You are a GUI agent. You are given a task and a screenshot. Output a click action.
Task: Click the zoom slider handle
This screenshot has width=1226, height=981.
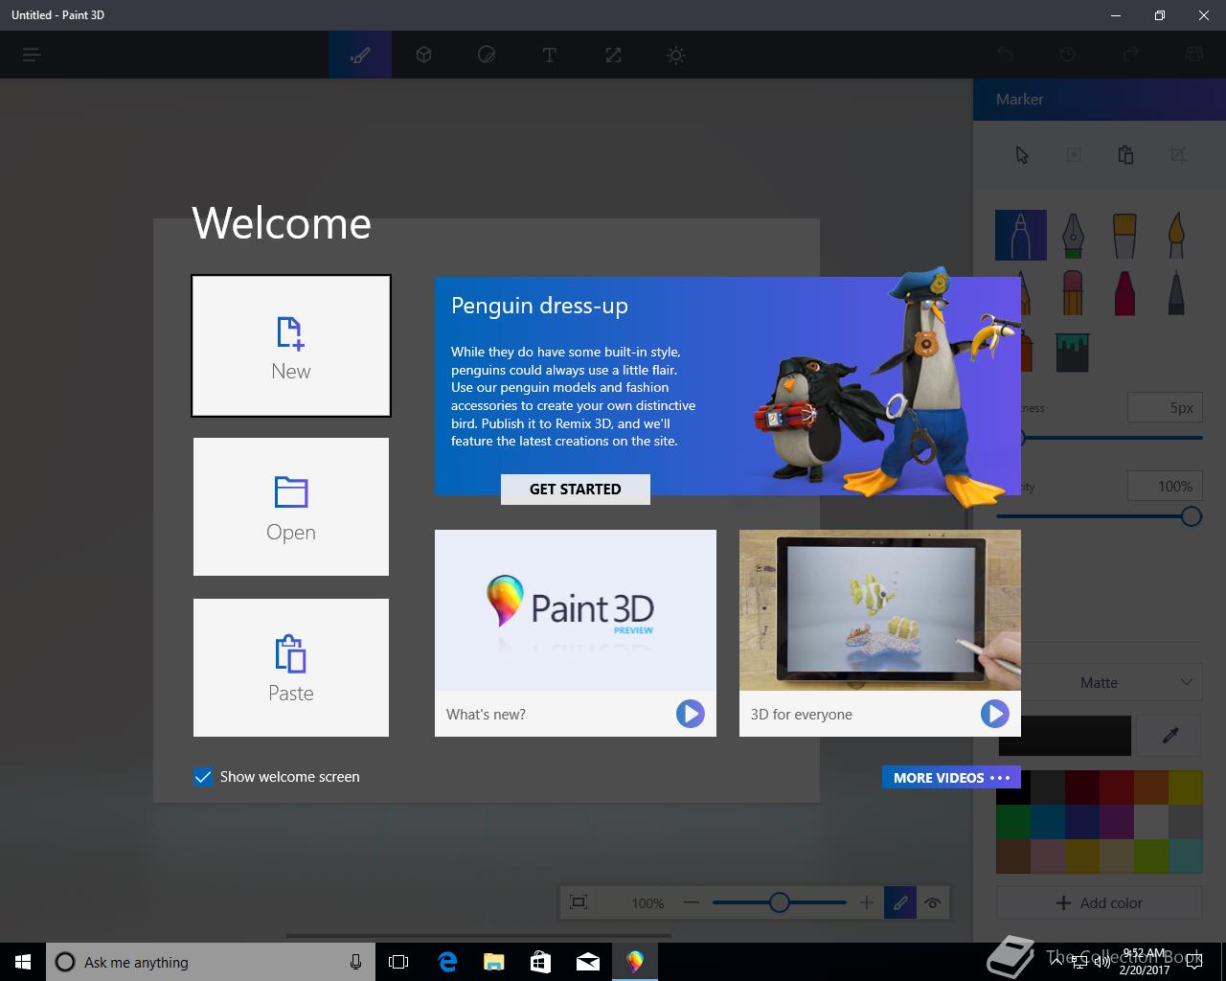coord(780,902)
